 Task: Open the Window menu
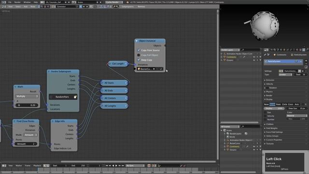tap(27, 2)
